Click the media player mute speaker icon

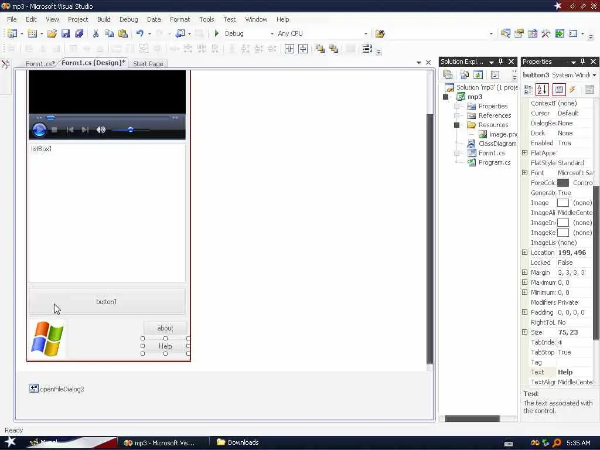click(101, 129)
